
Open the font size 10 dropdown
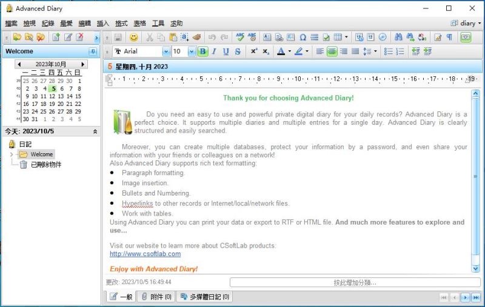(192, 51)
